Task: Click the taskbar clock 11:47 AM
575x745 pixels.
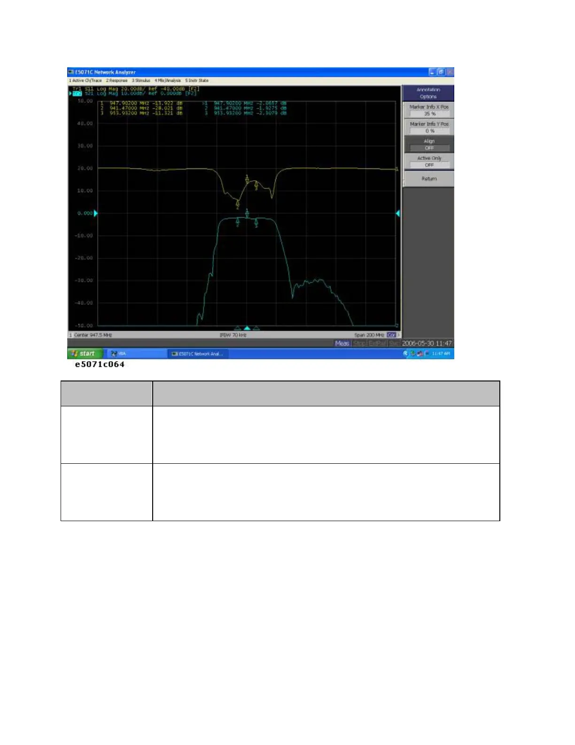Action: tap(441, 353)
